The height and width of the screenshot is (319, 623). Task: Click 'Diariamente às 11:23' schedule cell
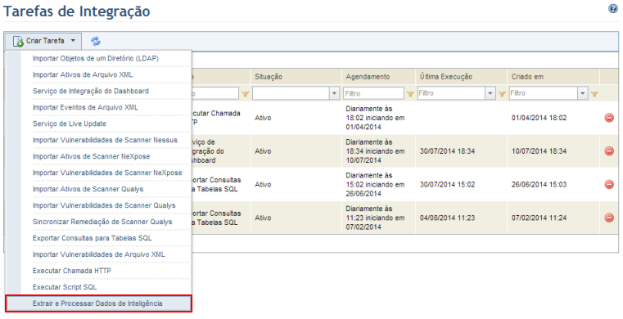coord(375,218)
